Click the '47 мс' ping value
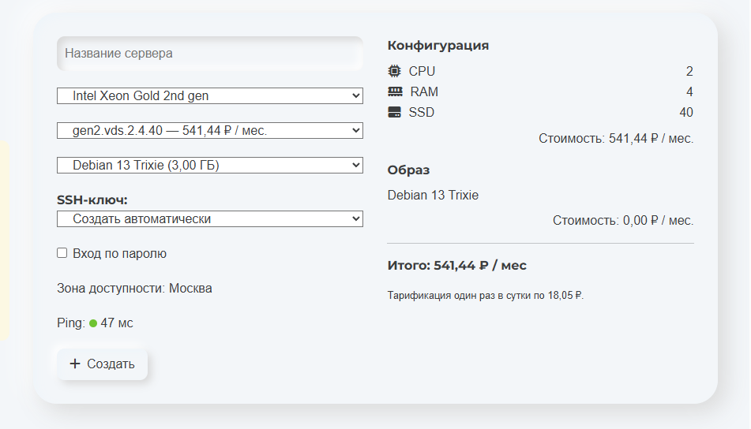Viewport: 751px width, 429px height. click(x=117, y=323)
